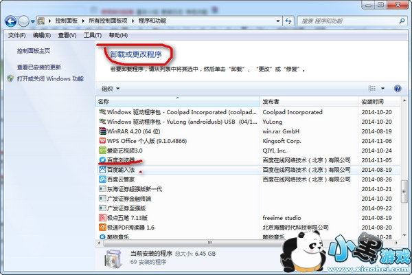Click install date 2014-09-22
The width and height of the screenshot is (412, 275).
tap(376, 208)
